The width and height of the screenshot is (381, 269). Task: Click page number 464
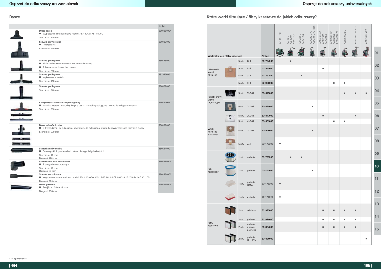click(x=13, y=266)
